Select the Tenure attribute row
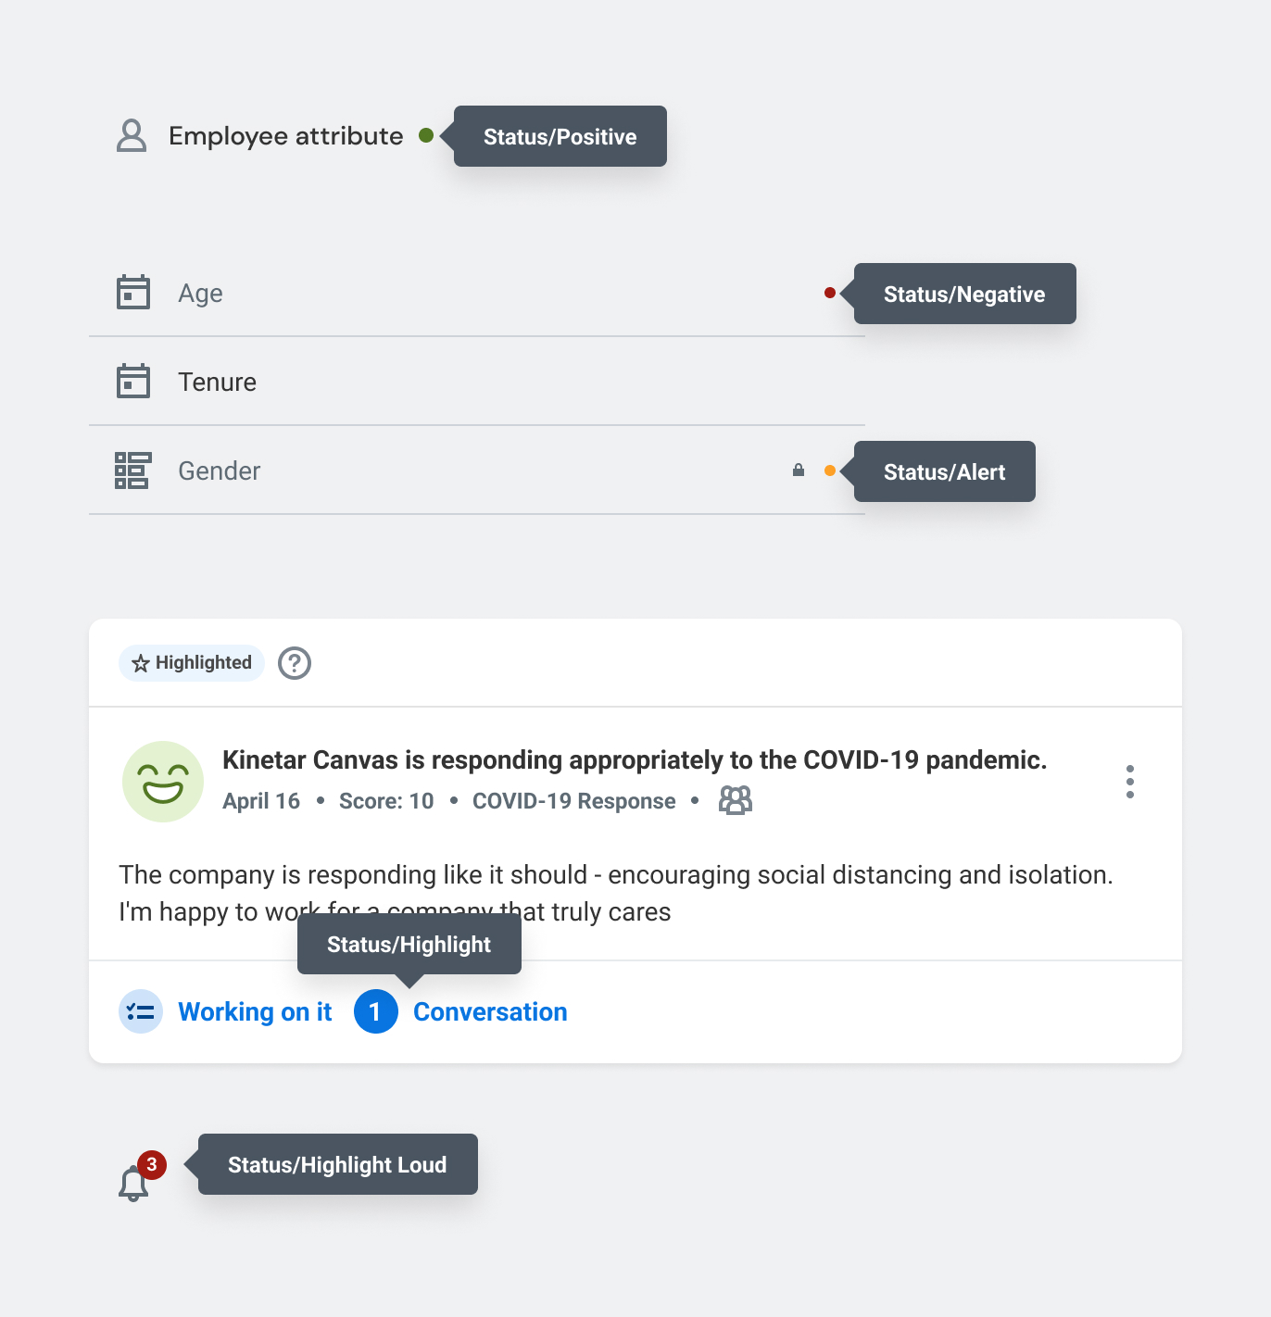The height and width of the screenshot is (1317, 1271). [463, 382]
